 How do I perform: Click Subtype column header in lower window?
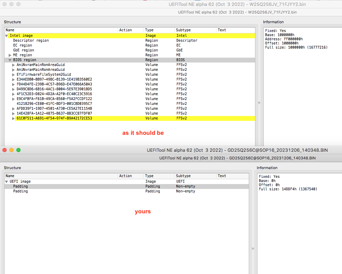196,176
